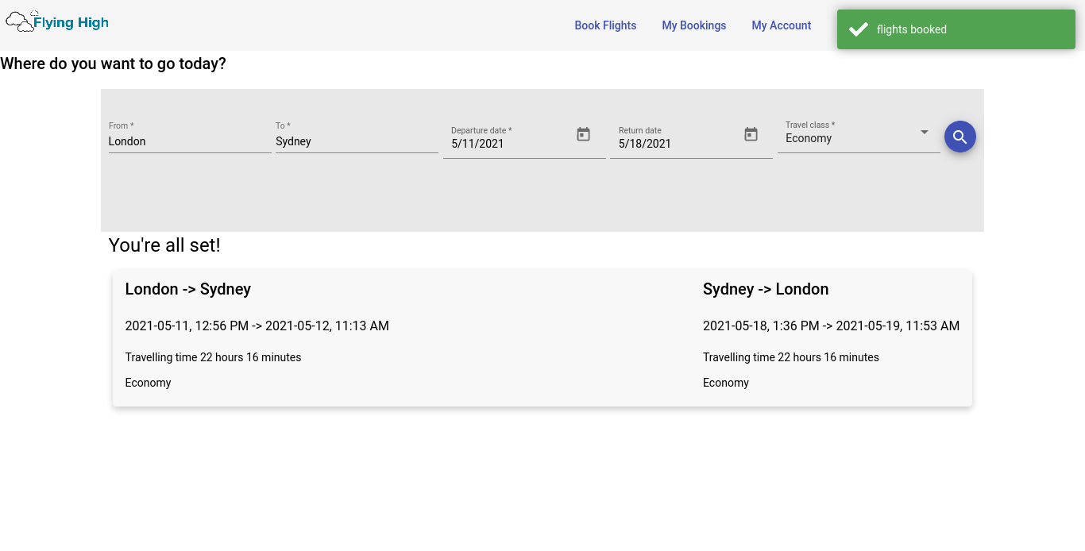Focus the From field containing London
1085x551 pixels.
[189, 141]
